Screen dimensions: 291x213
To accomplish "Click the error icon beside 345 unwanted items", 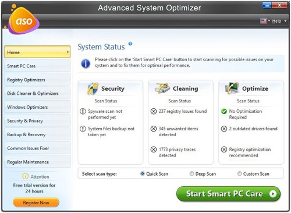I will [154, 129].
